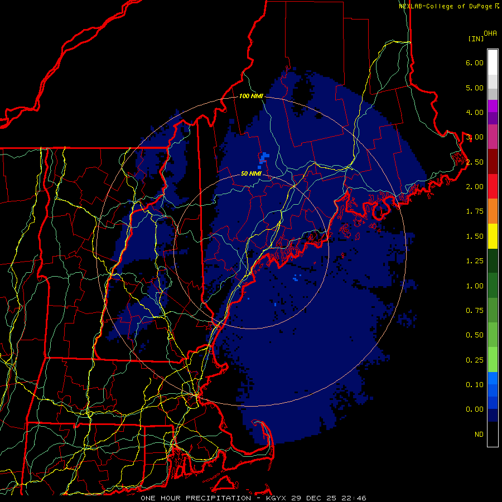Select the 2.50 legend value
Image resolution: width=502 pixels, height=502 pixels.
475,162
